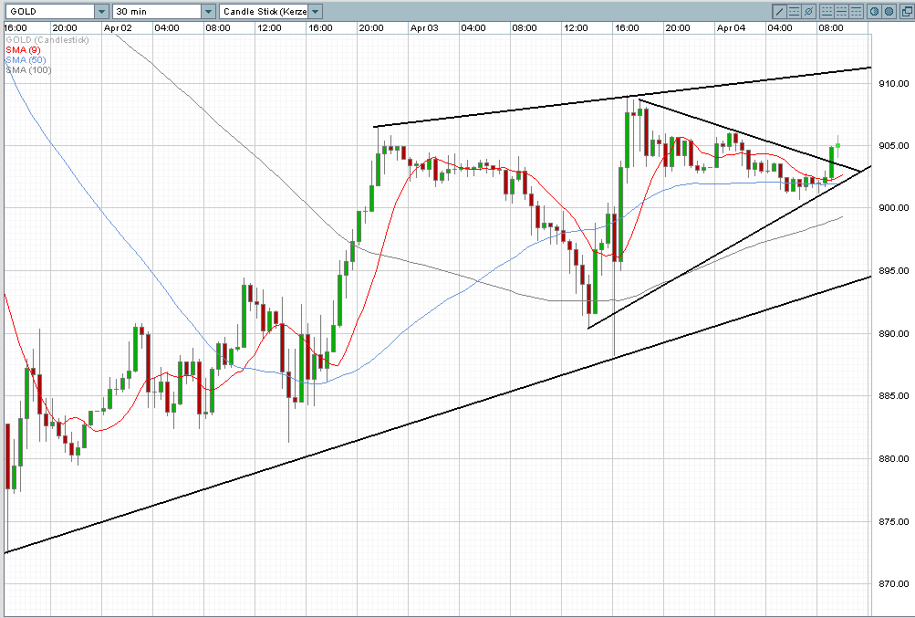Click the 875.00 price axis label
This screenshot has height=618, width=915.
[x=894, y=521]
